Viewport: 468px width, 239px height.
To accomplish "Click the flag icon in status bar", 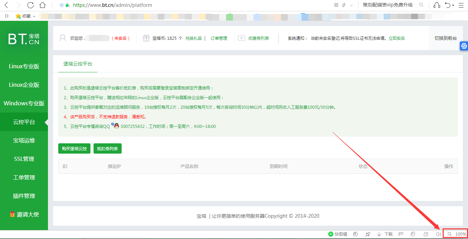I will (x=401, y=234).
